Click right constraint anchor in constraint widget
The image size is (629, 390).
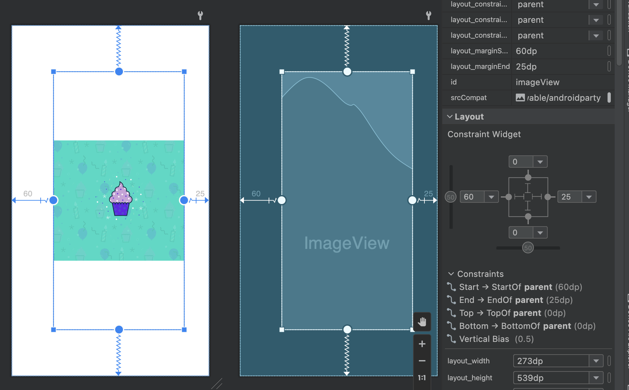coord(548,197)
